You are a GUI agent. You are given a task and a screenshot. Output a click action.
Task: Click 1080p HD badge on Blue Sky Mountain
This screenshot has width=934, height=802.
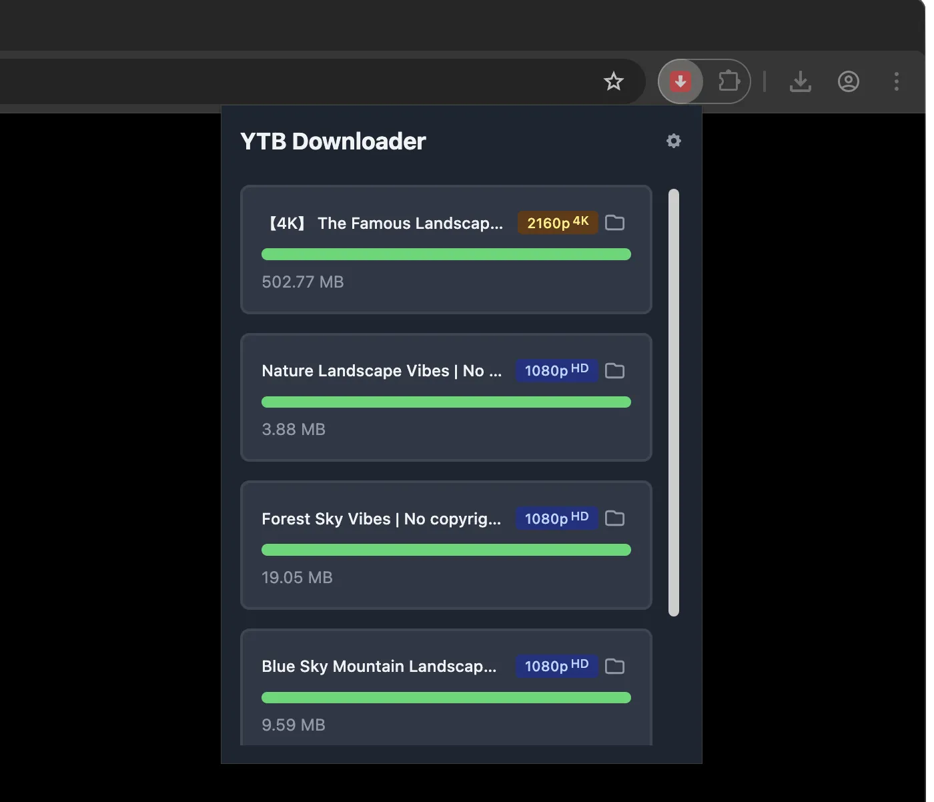coord(556,666)
